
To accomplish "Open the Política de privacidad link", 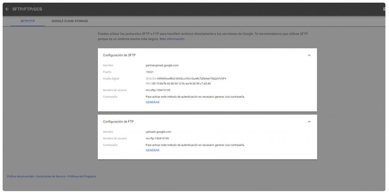I will coord(21,176).
